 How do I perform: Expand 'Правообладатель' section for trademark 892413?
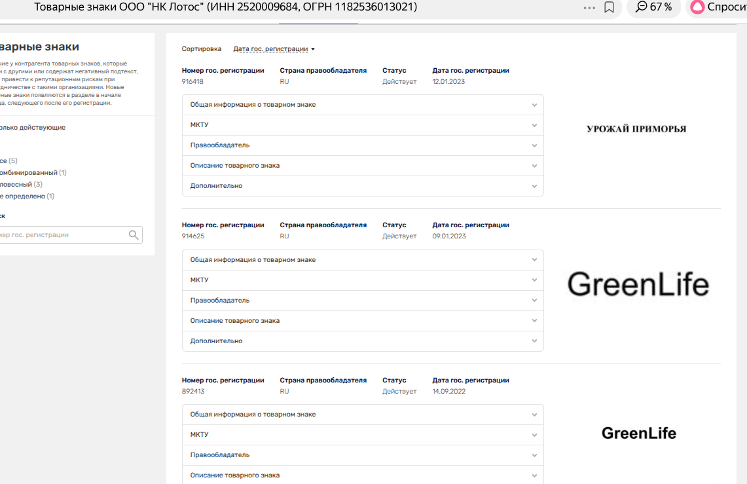[x=363, y=455]
